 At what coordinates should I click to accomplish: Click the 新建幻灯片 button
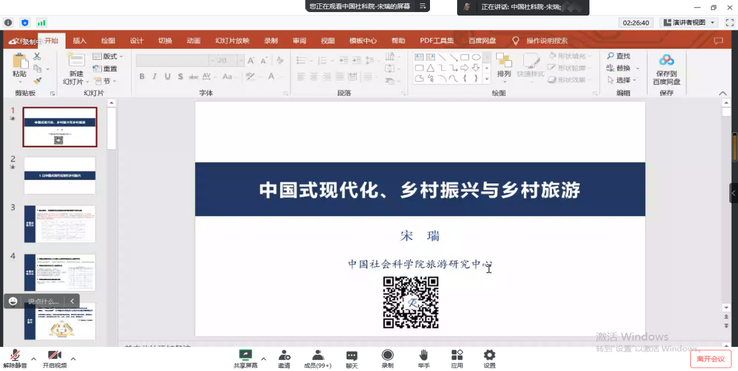[76, 69]
